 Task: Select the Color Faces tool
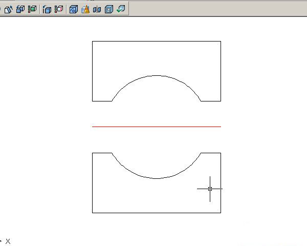click(32, 9)
